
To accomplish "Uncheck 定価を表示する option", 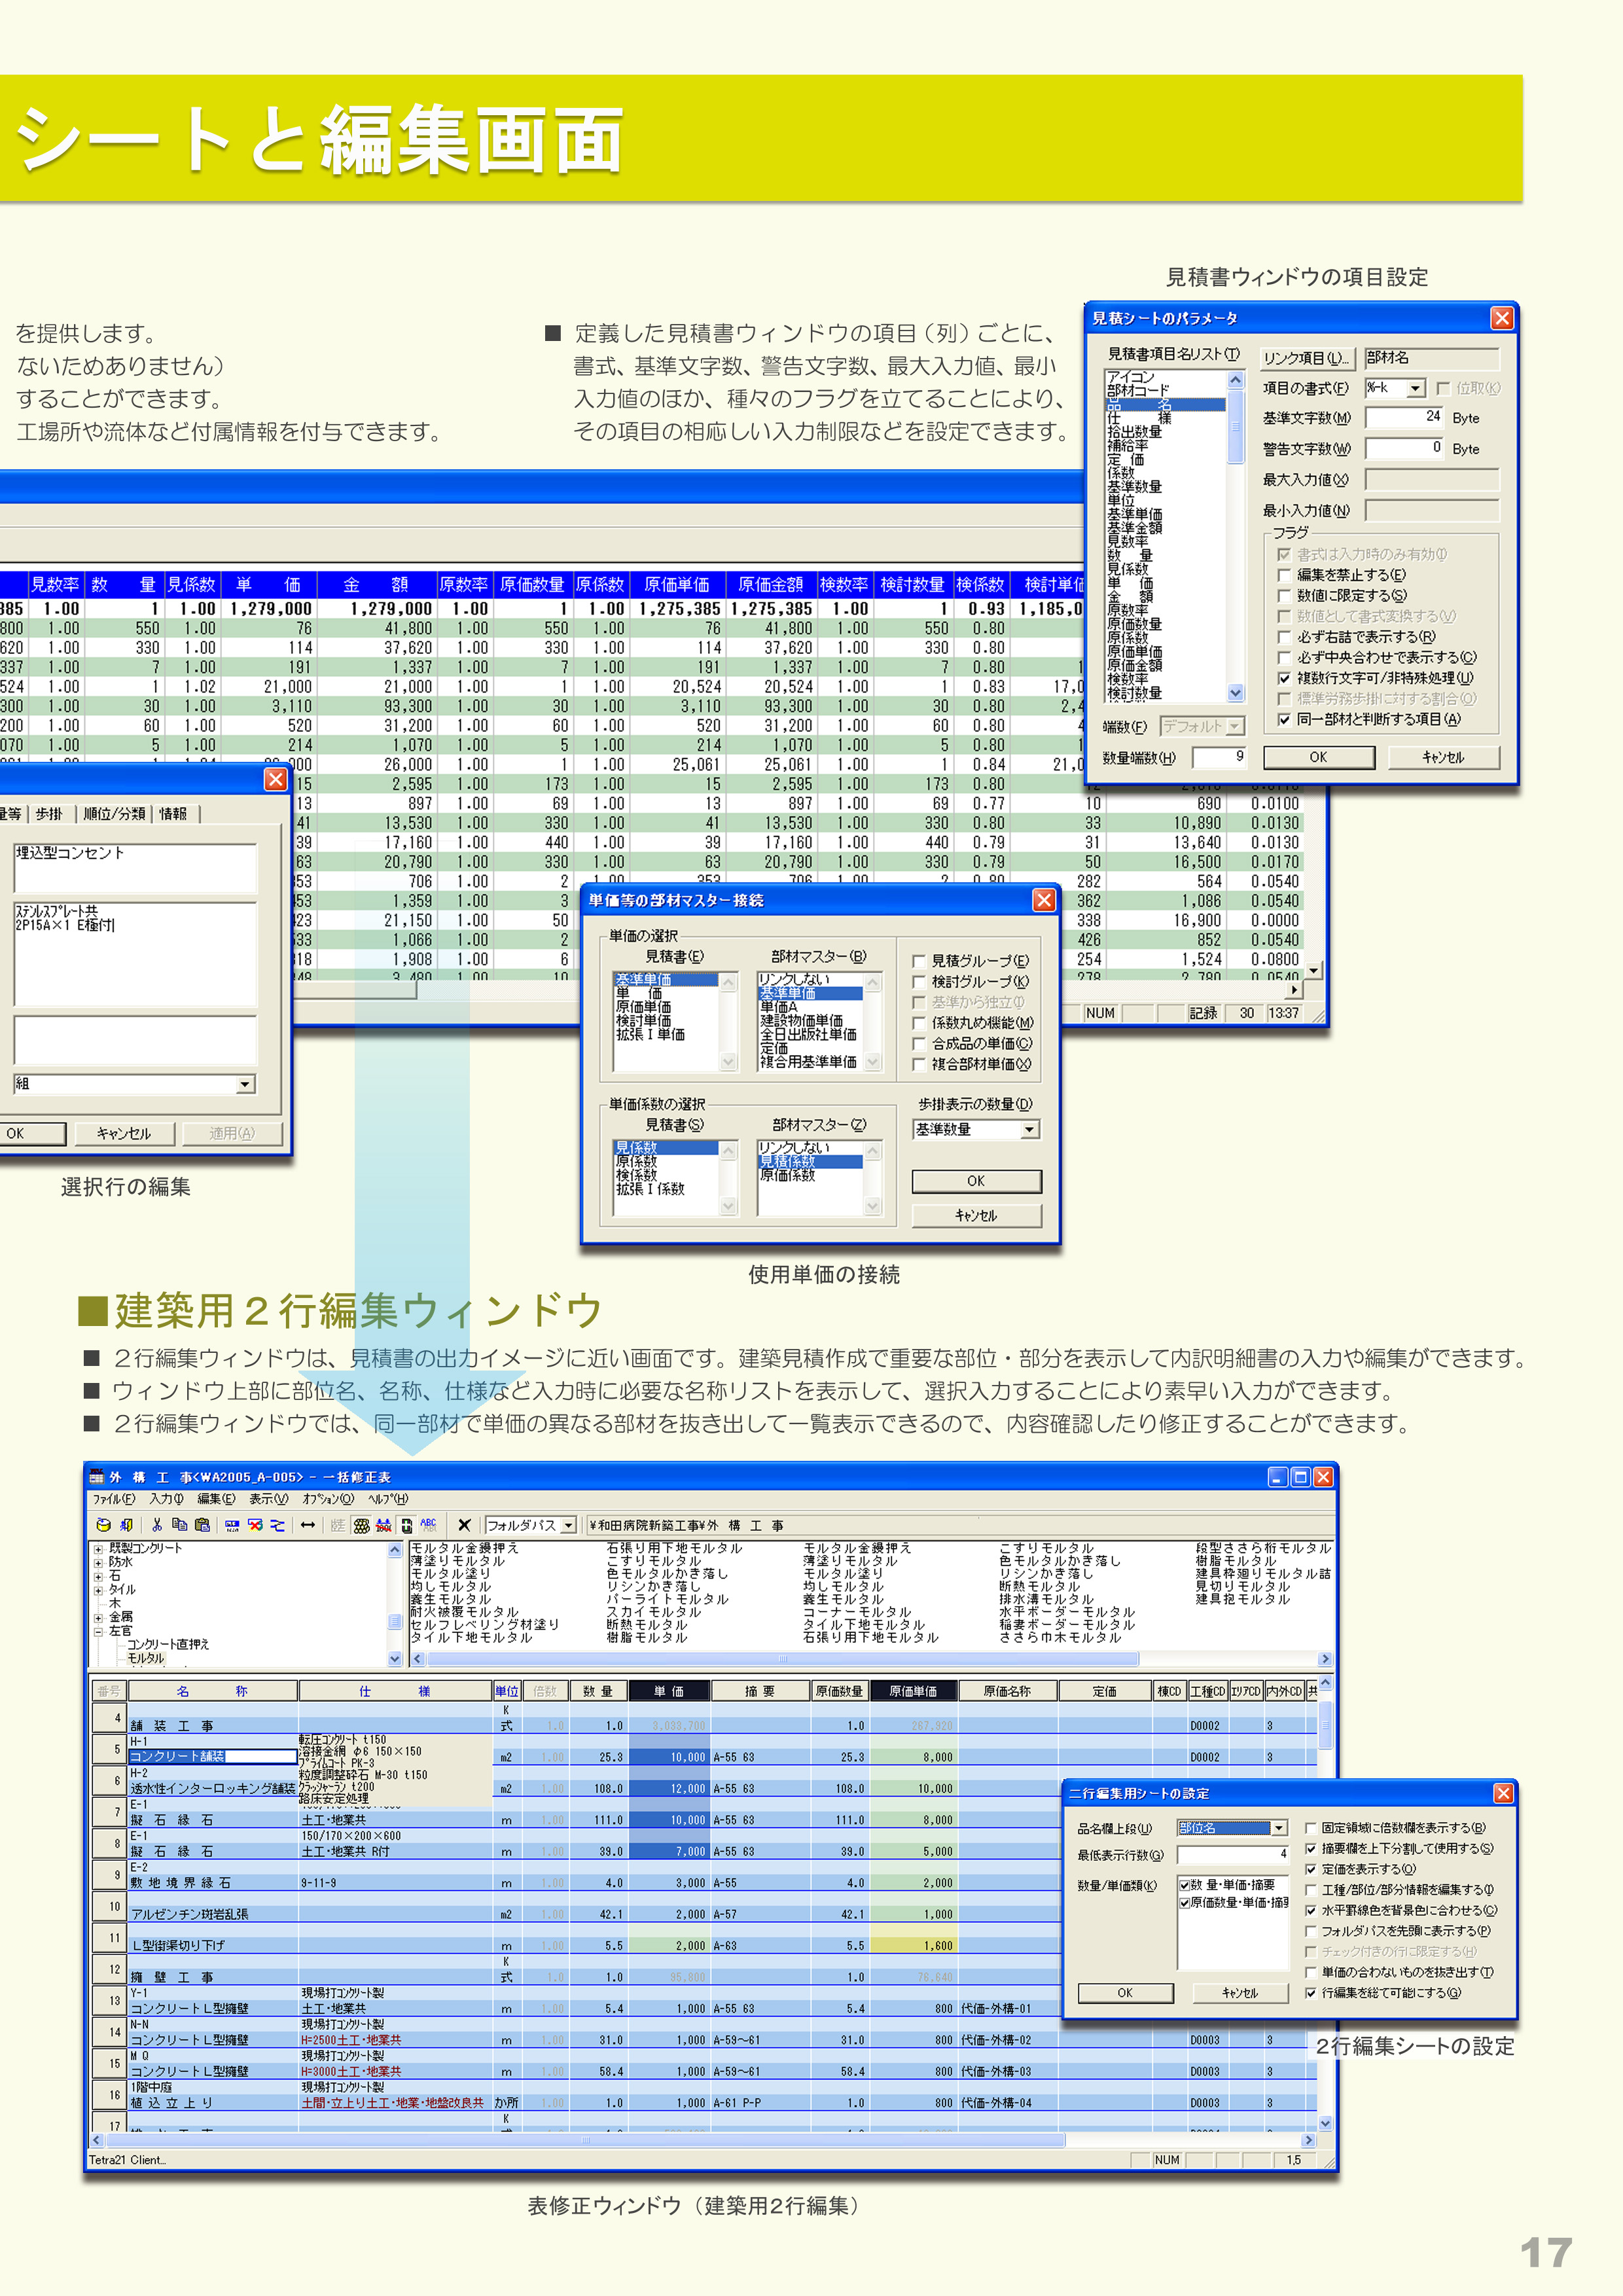I will [1311, 1870].
